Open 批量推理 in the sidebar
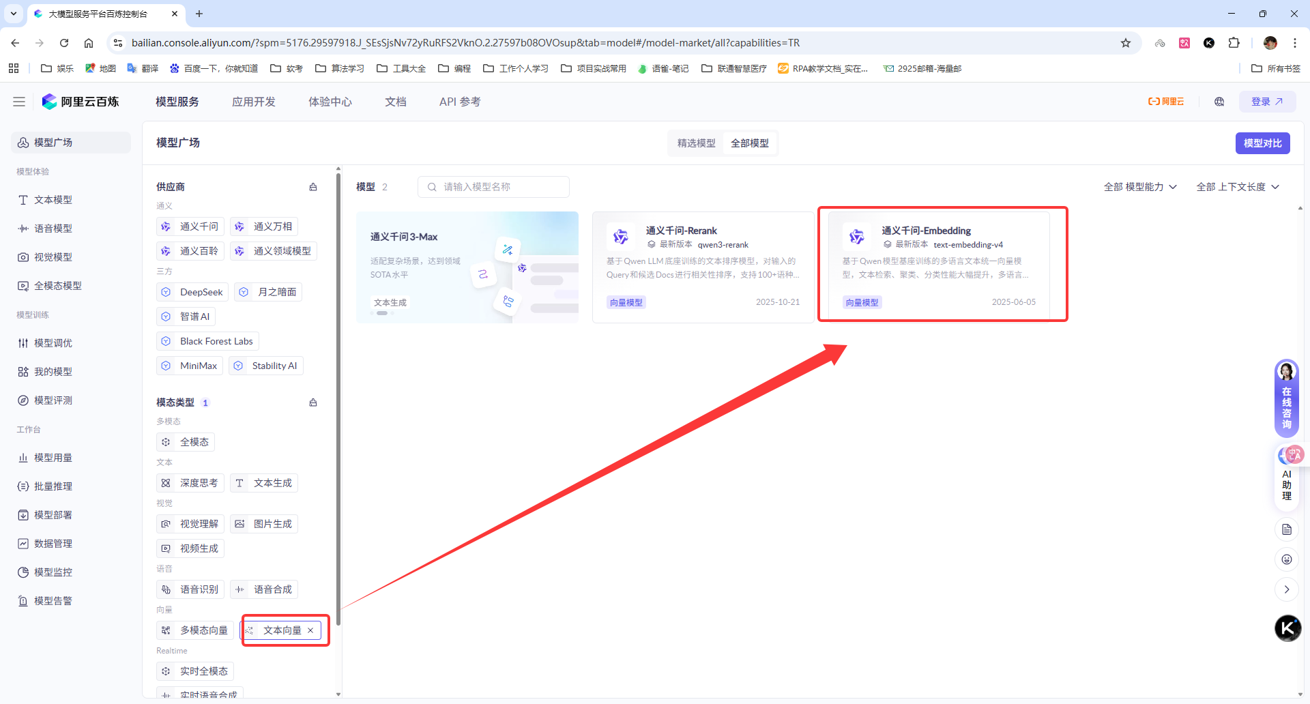 (x=71, y=486)
